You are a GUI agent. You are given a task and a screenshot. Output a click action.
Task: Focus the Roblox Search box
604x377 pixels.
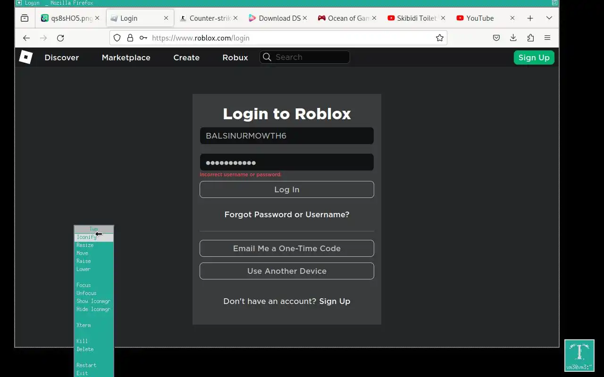pos(305,57)
